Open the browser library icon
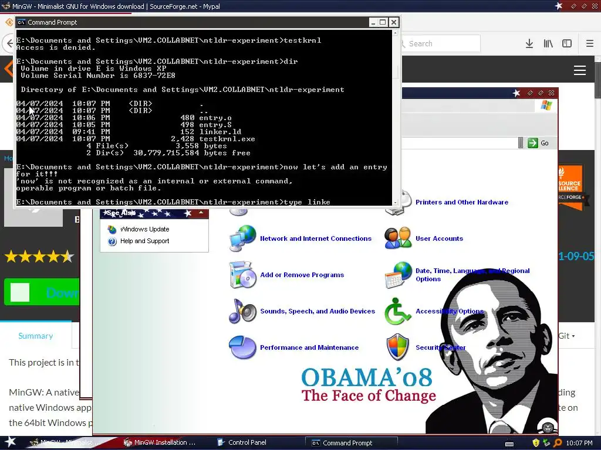Viewport: 601px width, 450px height. click(548, 43)
